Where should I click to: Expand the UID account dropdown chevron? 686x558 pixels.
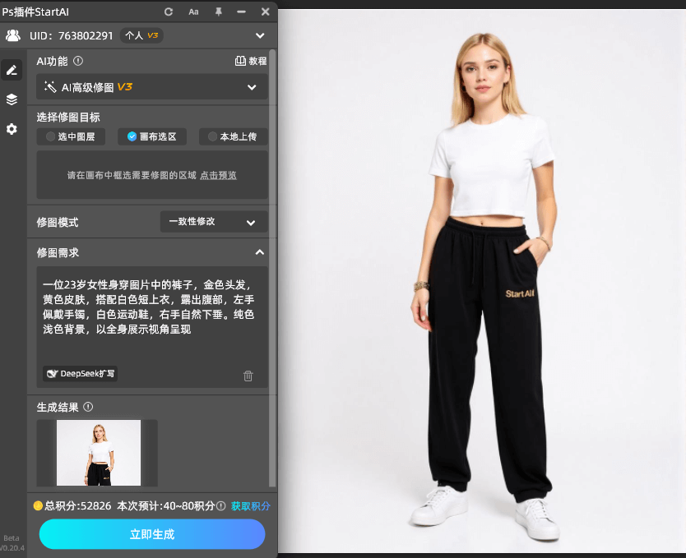point(260,35)
